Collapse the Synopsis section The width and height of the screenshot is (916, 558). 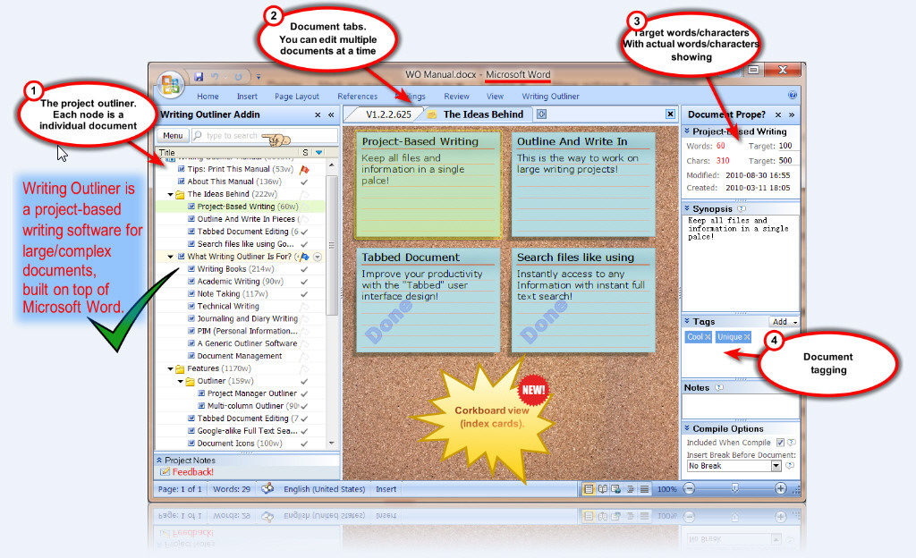[688, 208]
